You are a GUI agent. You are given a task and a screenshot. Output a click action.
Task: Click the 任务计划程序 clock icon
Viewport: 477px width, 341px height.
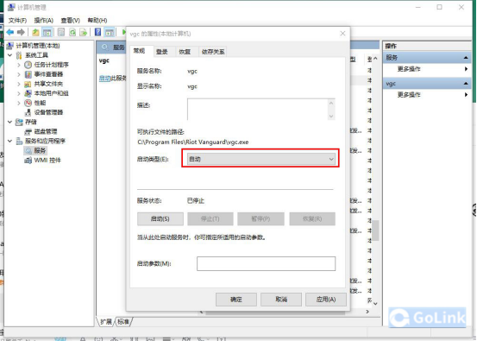coord(28,65)
